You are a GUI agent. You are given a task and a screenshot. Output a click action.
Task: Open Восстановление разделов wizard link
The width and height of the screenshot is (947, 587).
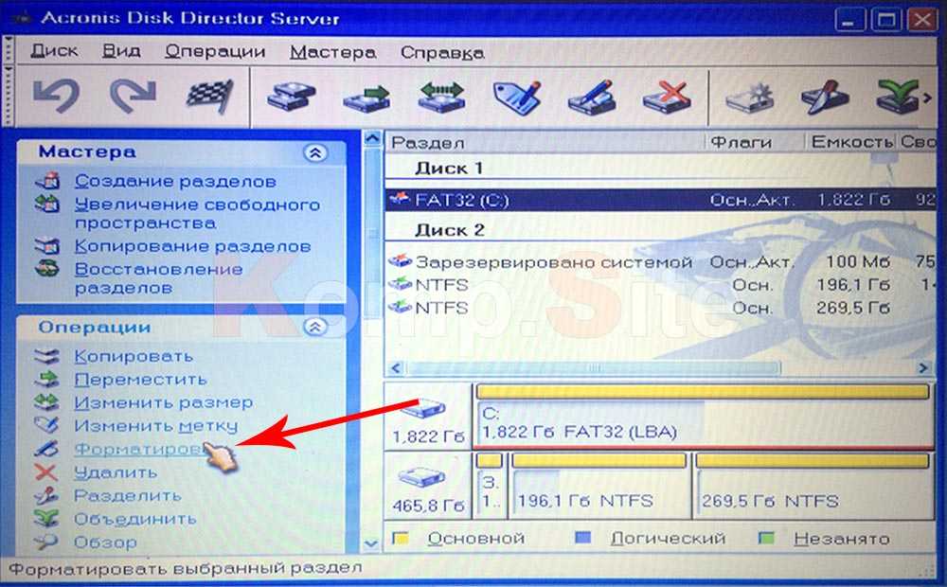(159, 278)
